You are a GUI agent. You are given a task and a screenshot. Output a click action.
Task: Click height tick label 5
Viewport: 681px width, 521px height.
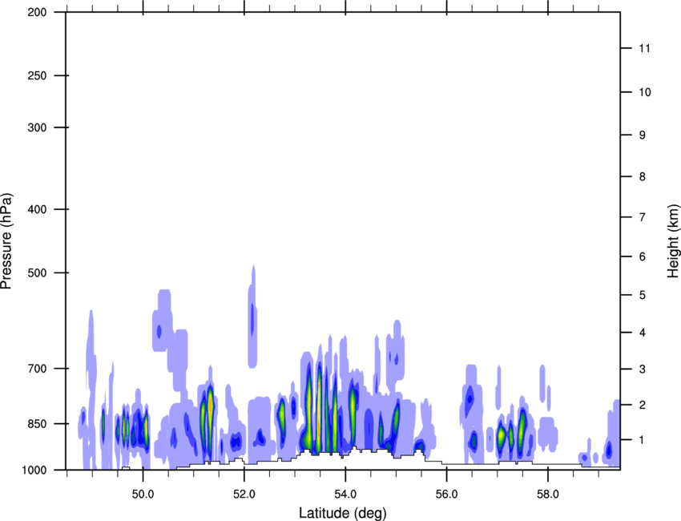643,295
